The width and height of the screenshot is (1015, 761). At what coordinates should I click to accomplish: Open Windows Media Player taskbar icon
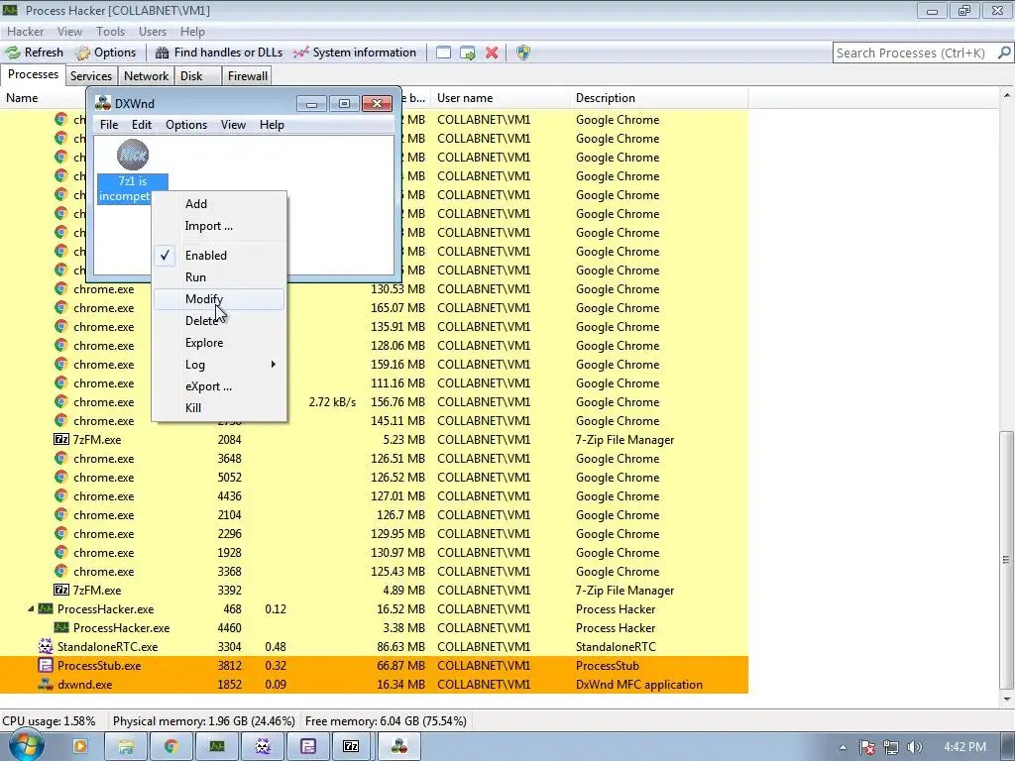(x=80, y=746)
